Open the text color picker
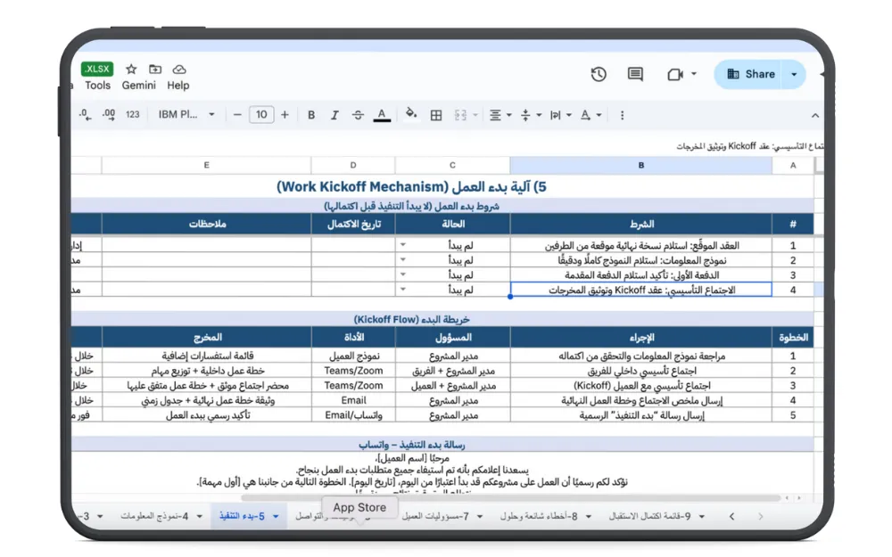This screenshot has width=892, height=557. click(382, 115)
